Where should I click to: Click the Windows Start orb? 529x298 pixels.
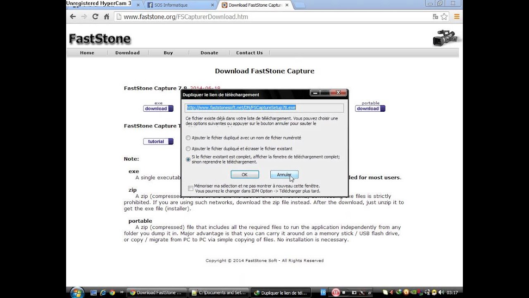77,293
